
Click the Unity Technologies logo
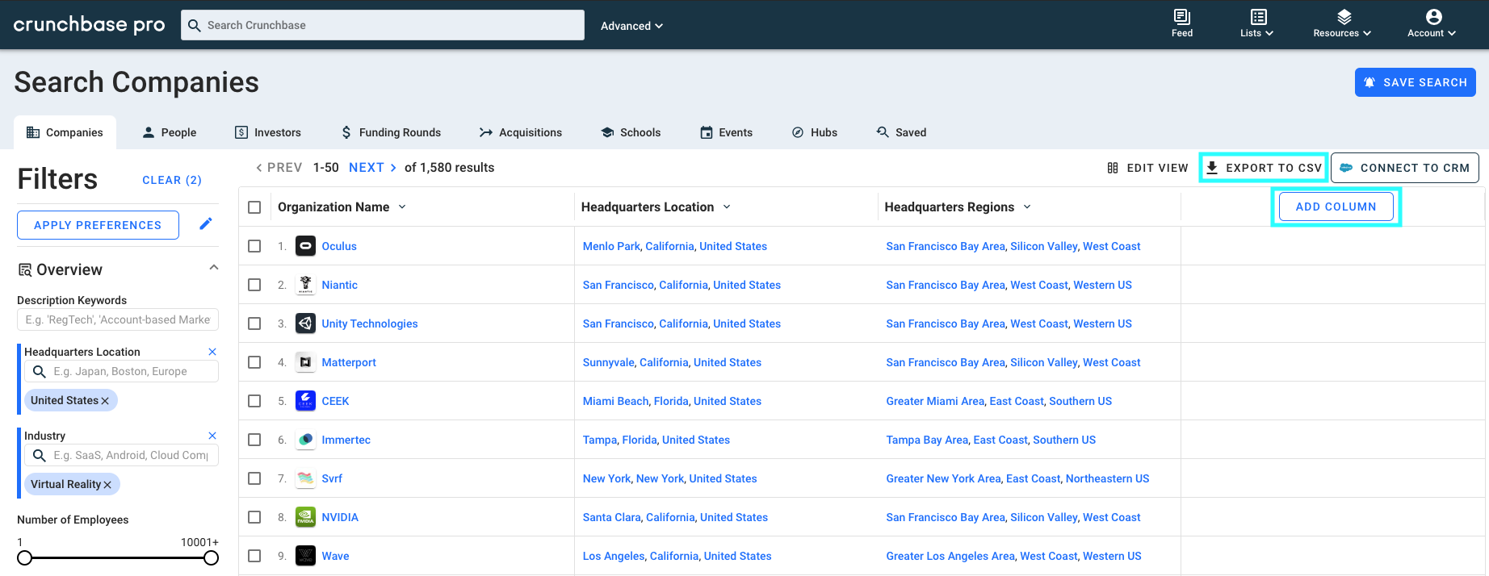point(305,323)
